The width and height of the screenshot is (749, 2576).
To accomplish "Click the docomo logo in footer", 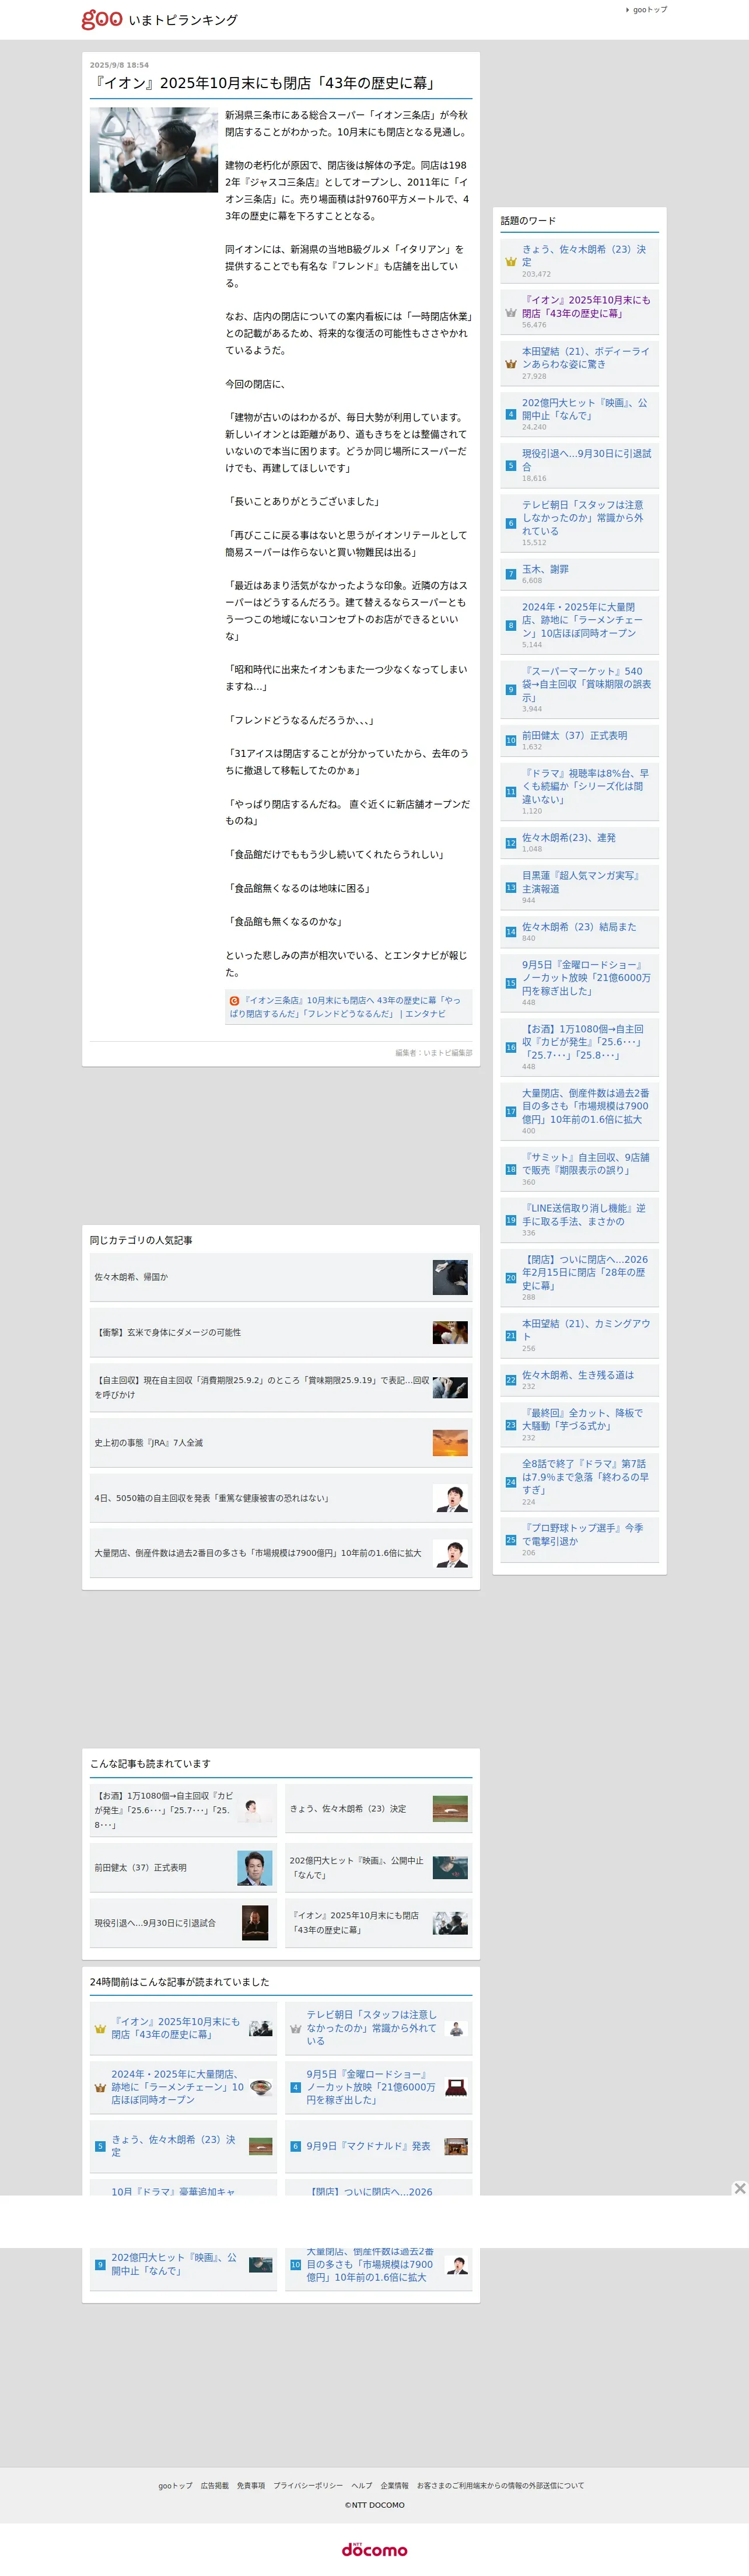I will (375, 2549).
